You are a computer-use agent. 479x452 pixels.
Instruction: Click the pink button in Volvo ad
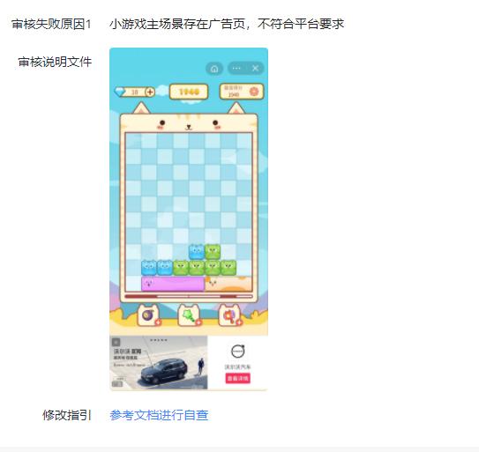(x=238, y=378)
